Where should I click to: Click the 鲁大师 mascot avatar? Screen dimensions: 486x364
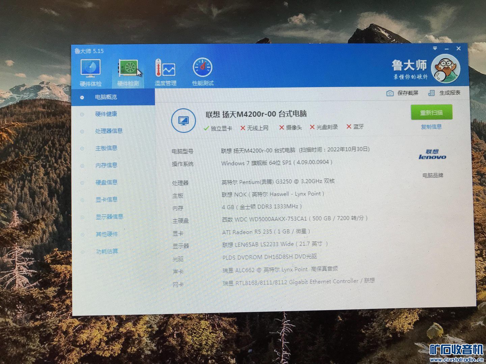[446, 69]
